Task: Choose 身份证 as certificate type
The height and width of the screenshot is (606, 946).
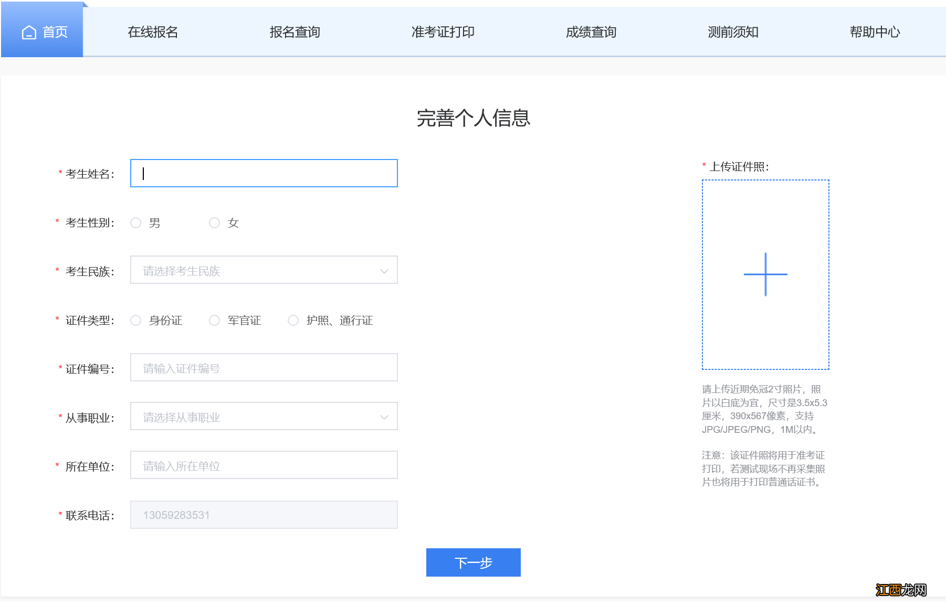Action: click(136, 321)
